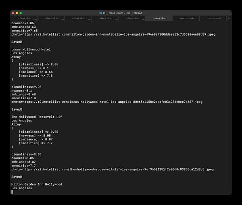Viewport: 242px width, 205px height.
Task: Click the window title mosh-client l.sh 117x46
Action: 123,13
